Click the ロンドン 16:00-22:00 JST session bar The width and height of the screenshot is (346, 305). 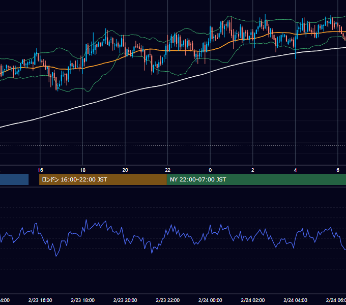103,179
